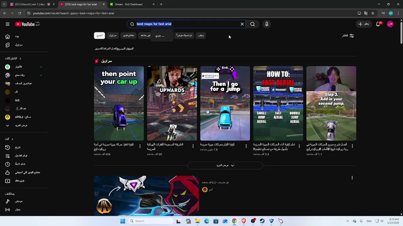Expand the Subscriptions section header

[13, 58]
